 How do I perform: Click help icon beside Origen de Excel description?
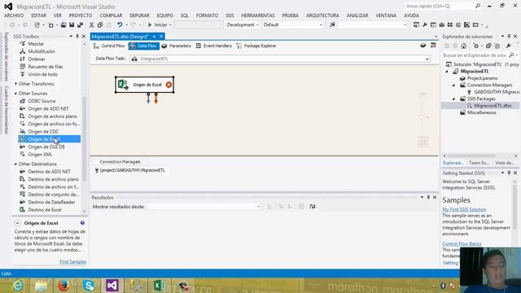pyautogui.click(x=82, y=223)
